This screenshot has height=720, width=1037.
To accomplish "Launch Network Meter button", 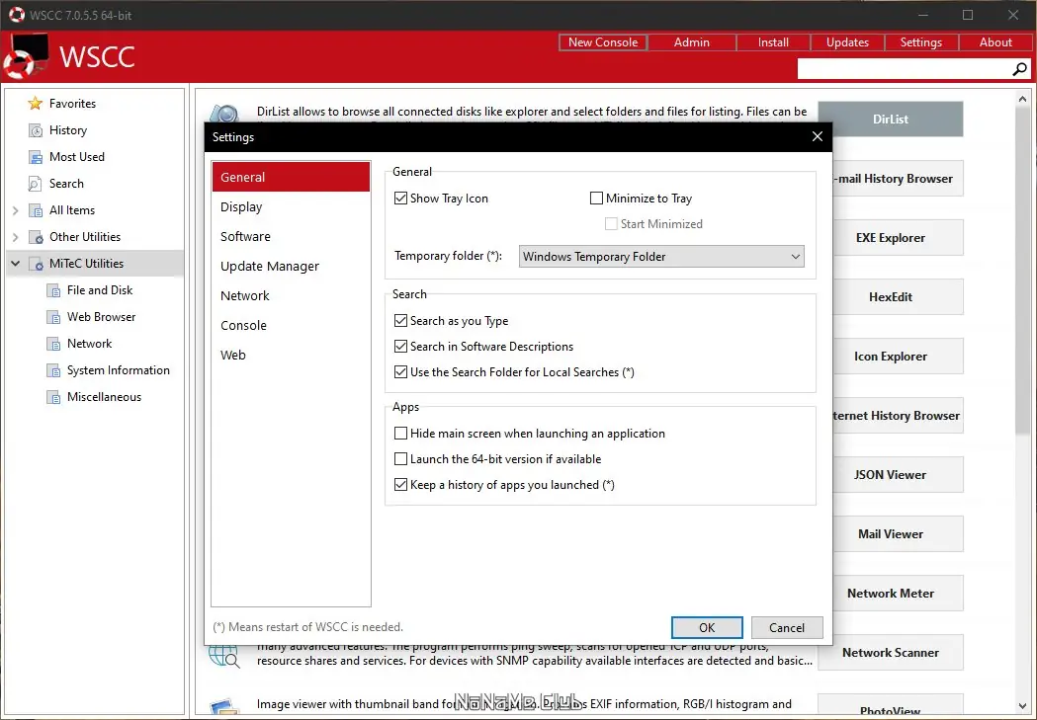I will [x=898, y=594].
